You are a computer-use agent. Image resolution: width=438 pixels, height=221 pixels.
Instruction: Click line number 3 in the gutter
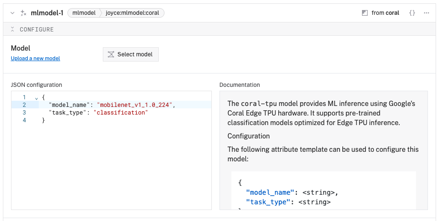[24, 113]
